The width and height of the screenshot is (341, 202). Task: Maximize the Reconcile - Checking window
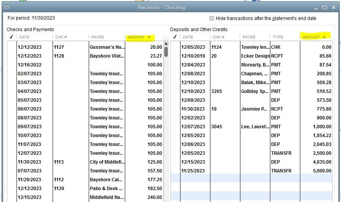click(x=324, y=8)
